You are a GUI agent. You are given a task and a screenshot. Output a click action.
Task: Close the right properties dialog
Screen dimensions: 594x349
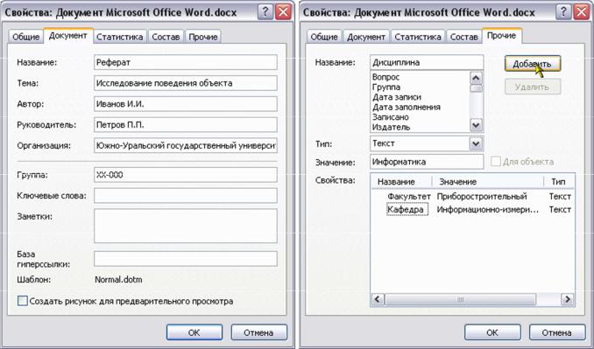(x=581, y=12)
